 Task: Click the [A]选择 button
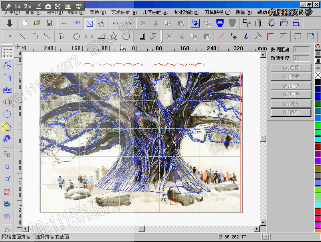tap(291, 68)
